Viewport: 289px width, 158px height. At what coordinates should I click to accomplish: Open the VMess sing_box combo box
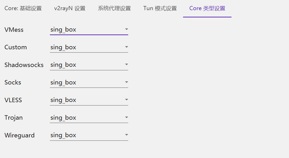89,30
